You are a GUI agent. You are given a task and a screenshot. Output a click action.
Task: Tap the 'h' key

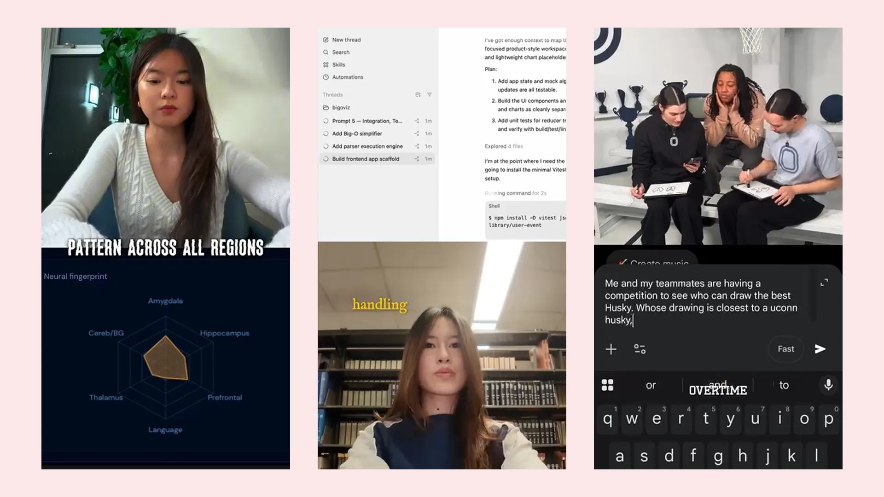click(743, 456)
